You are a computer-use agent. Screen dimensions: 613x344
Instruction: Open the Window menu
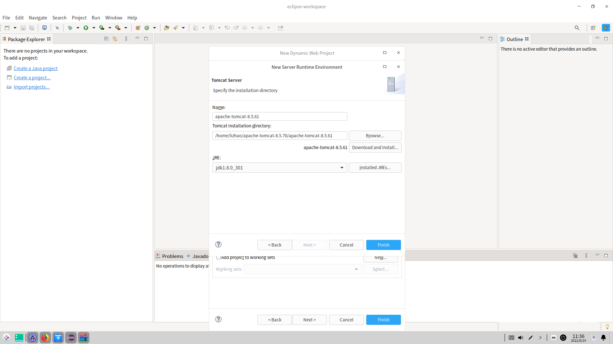(x=114, y=18)
